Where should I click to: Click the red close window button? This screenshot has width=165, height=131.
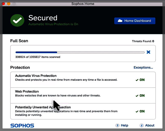click(x=3, y=4)
